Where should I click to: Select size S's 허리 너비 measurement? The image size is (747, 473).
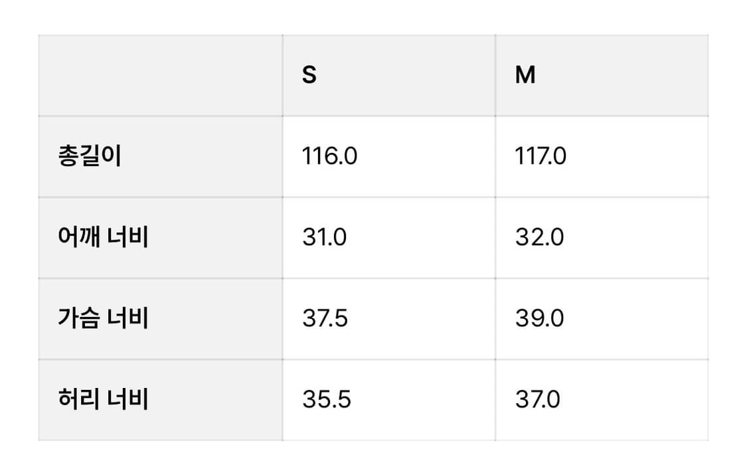point(326,399)
